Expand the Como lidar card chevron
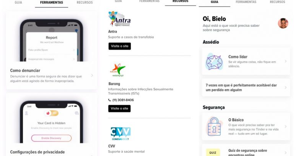 (x=286, y=61)
